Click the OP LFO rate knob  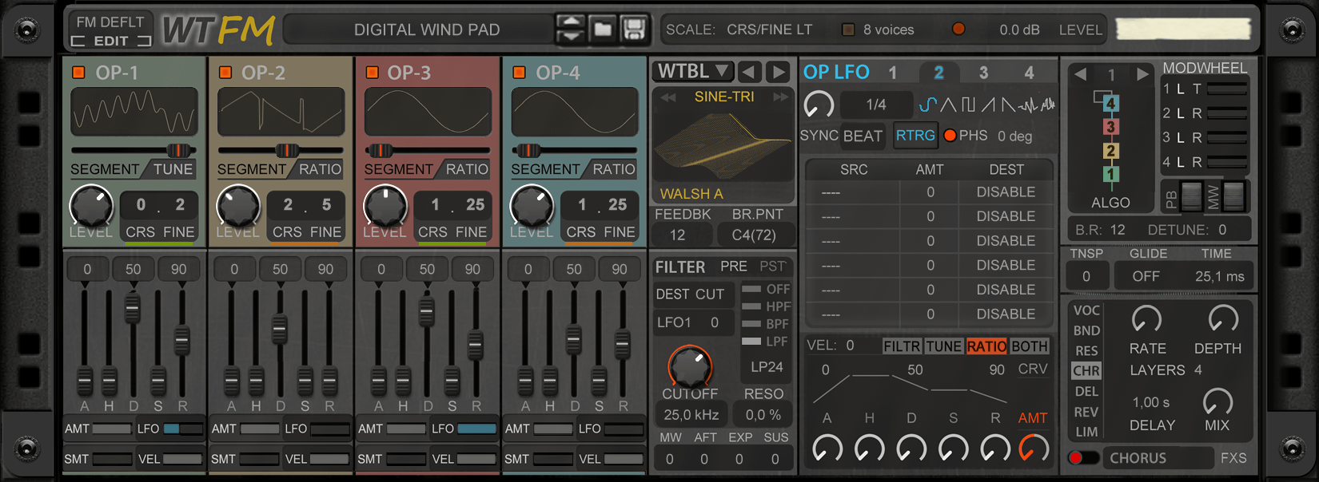(x=819, y=105)
